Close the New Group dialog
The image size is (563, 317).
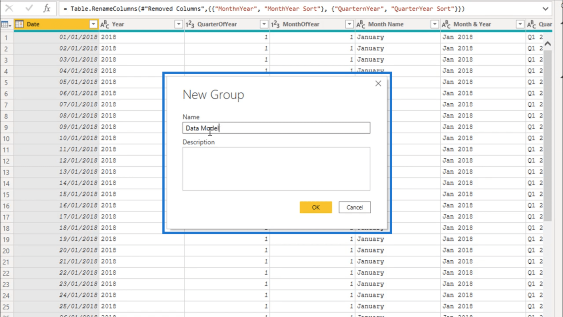[x=378, y=84]
